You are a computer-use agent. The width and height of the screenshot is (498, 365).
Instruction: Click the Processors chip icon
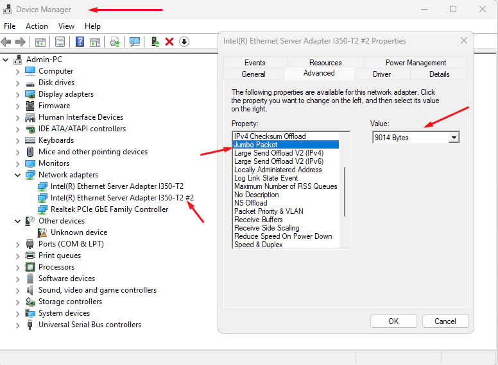point(30,267)
